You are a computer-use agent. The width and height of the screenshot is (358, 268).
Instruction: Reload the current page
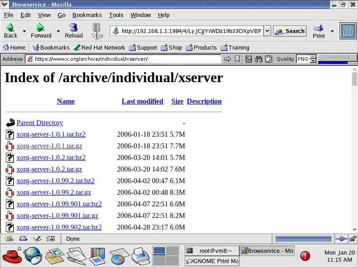pos(73,30)
